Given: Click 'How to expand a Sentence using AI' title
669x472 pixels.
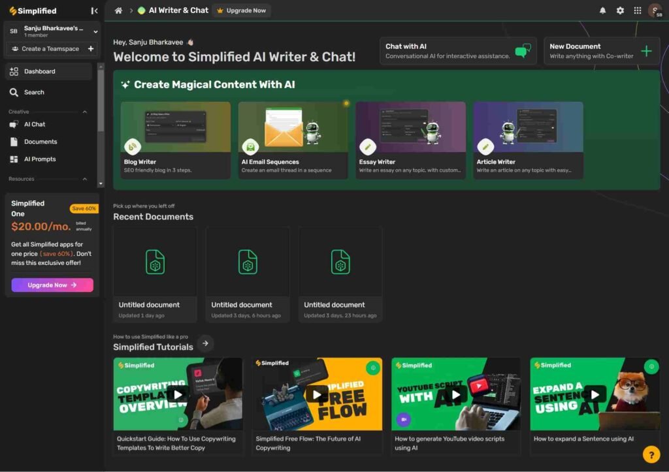Looking at the screenshot, I should click(583, 439).
